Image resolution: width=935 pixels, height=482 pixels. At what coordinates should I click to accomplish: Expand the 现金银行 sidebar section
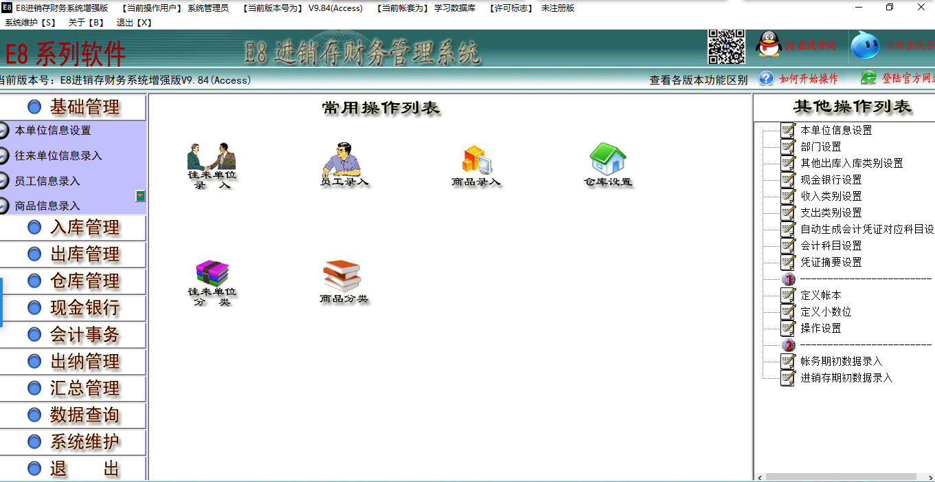pos(73,308)
